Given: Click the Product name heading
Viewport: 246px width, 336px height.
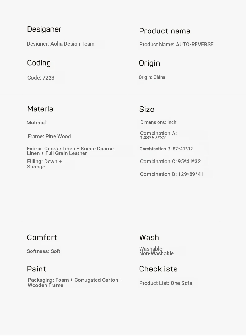Looking at the screenshot, I should (x=164, y=31).
